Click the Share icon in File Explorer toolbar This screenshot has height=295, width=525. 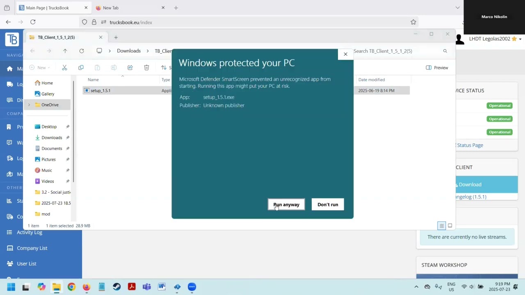[130, 68]
